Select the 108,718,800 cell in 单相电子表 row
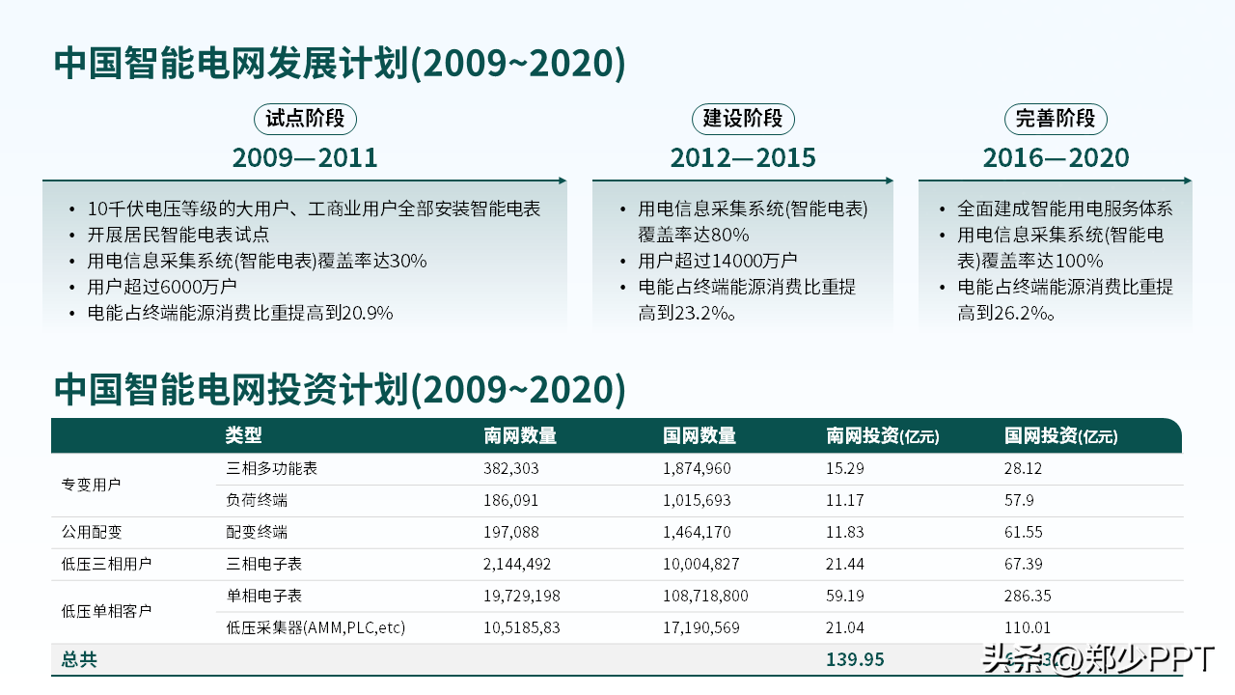 click(705, 596)
